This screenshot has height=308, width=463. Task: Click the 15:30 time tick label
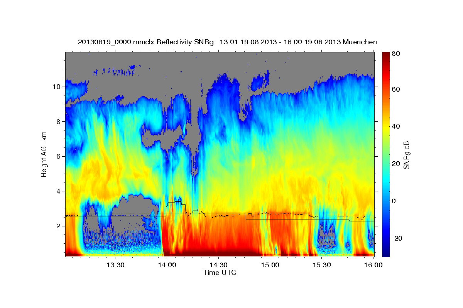322,265
